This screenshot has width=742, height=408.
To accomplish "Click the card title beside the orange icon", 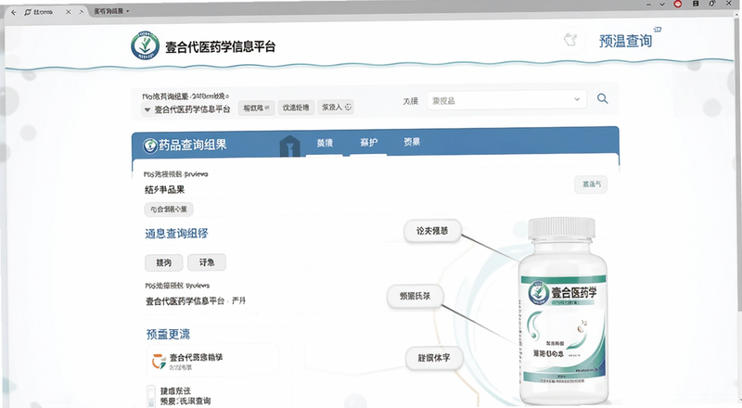I will (x=196, y=357).
